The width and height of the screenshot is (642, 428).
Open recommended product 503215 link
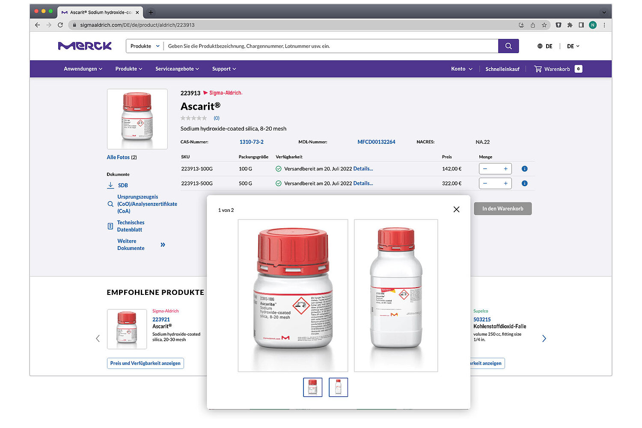click(482, 319)
